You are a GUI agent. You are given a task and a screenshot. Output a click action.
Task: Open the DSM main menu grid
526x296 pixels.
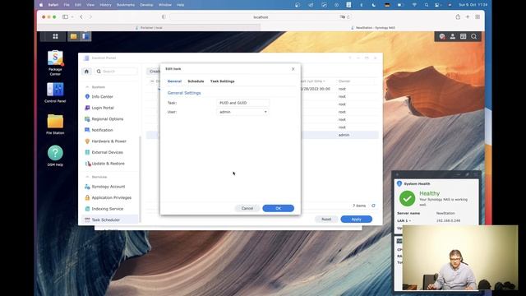coord(55,36)
